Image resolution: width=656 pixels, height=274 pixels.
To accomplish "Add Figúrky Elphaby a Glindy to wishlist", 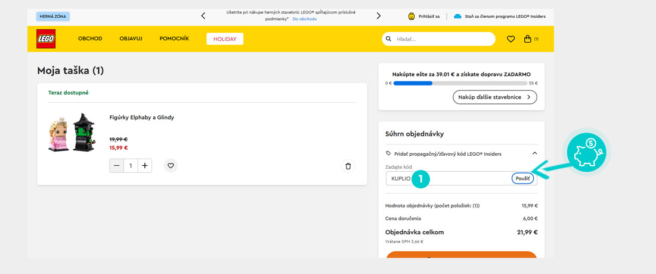I will (171, 166).
